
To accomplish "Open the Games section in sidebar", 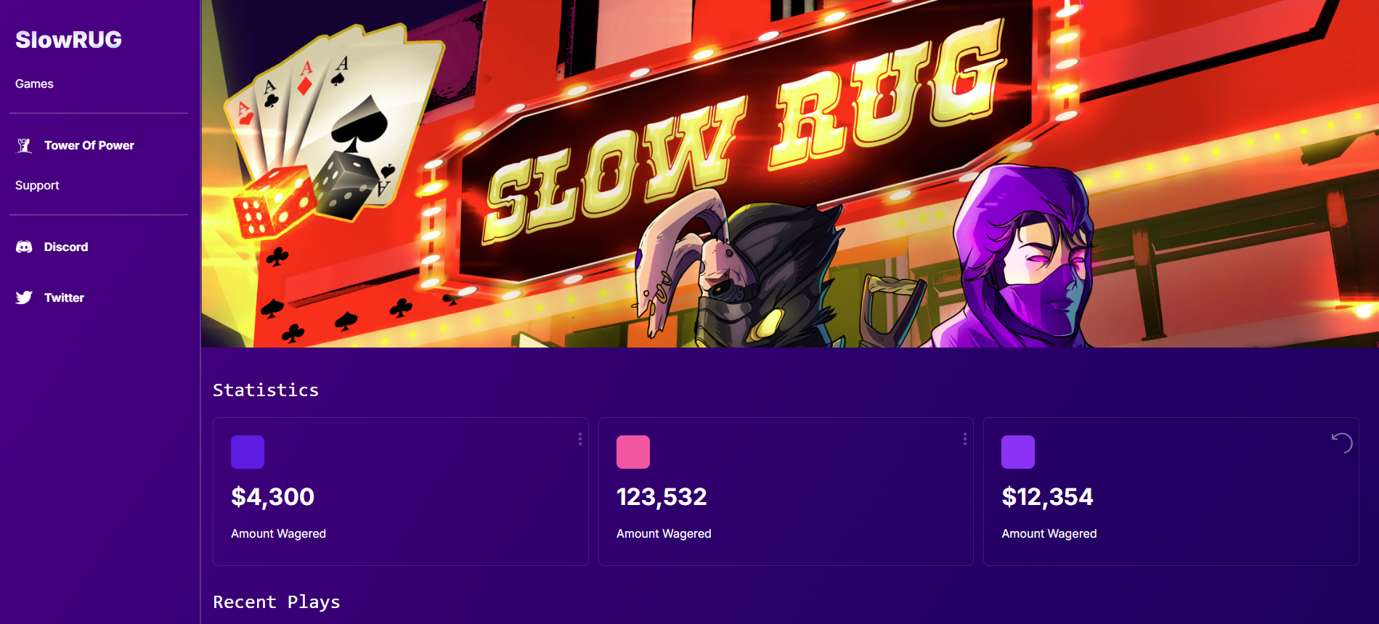I will 34,84.
